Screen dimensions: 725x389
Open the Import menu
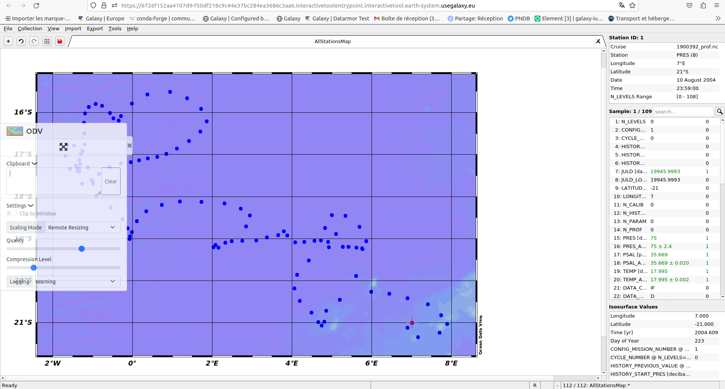[73, 28]
